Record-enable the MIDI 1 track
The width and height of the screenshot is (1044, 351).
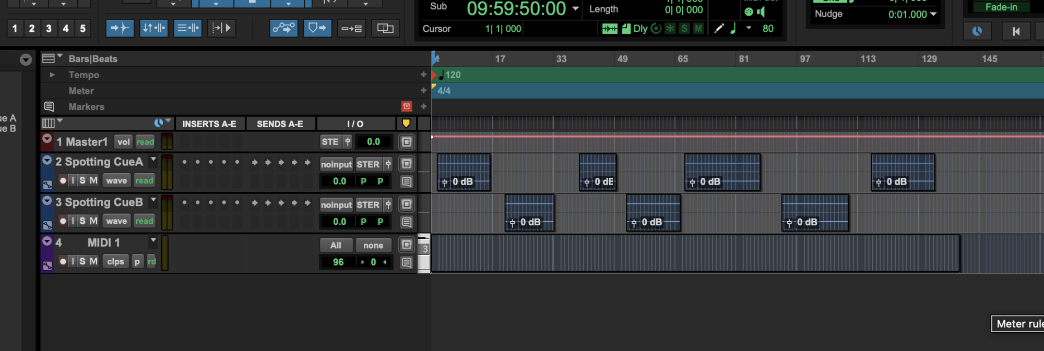tap(63, 261)
